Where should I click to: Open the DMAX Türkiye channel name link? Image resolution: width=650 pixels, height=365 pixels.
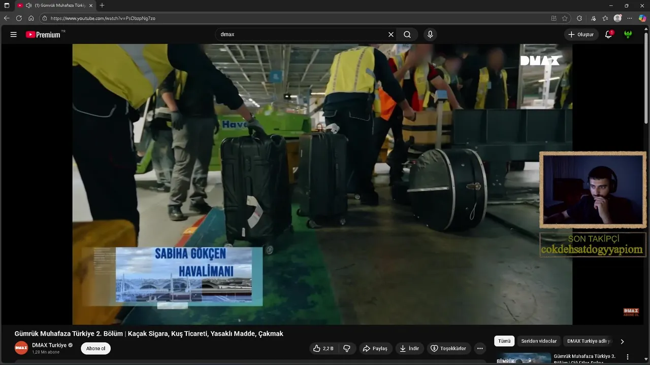click(x=49, y=345)
